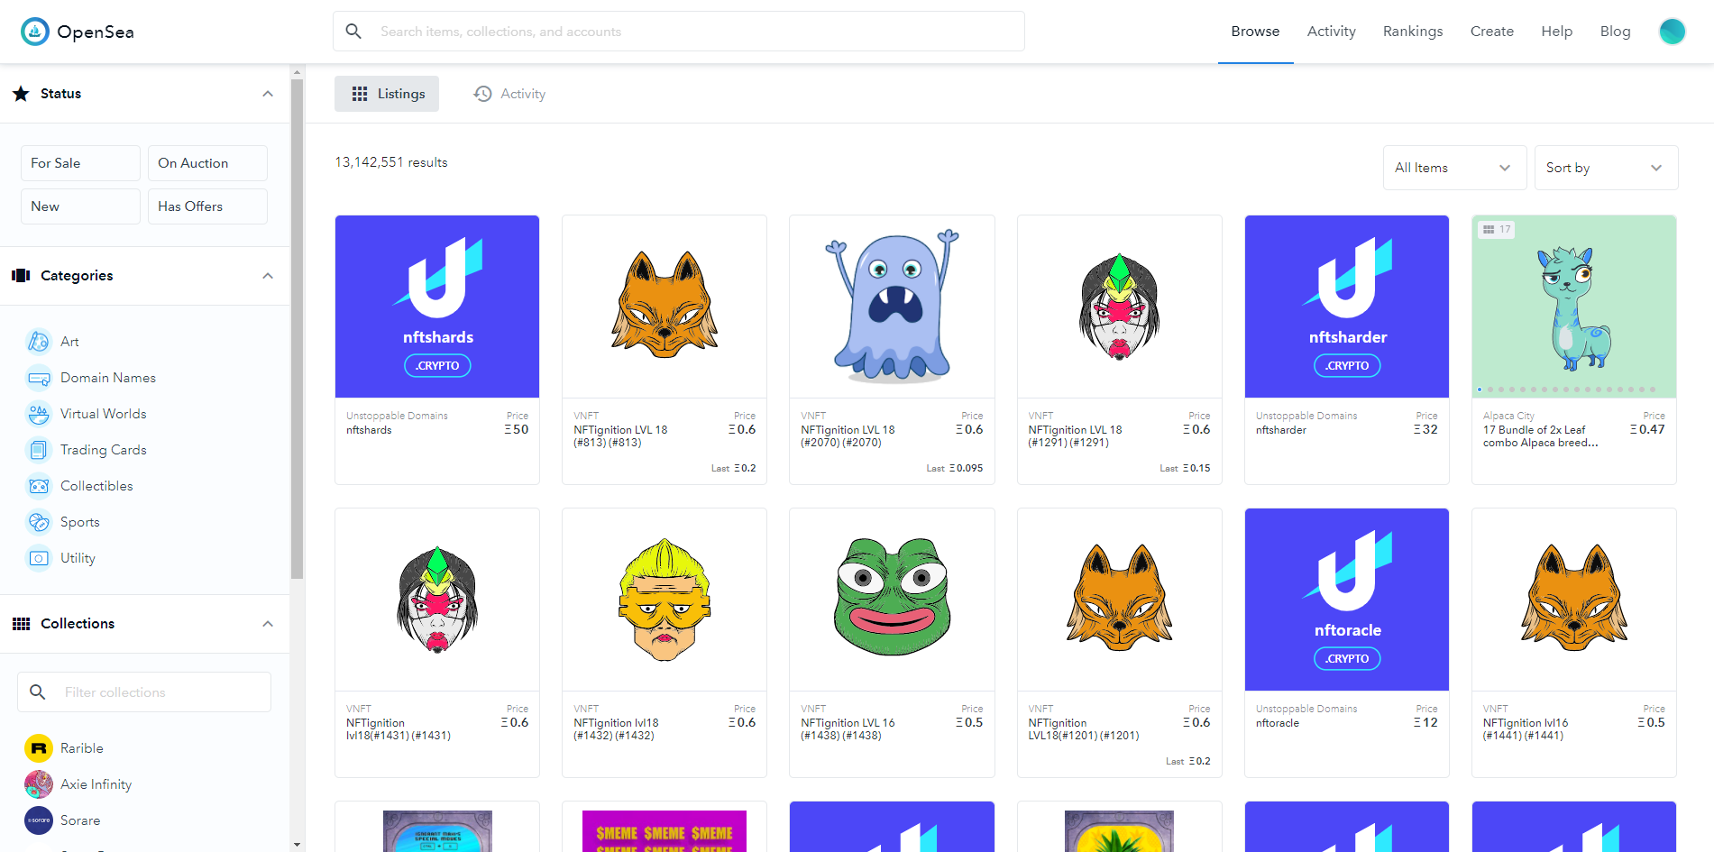Open the Help menu
This screenshot has height=852, width=1714.
1556,32
